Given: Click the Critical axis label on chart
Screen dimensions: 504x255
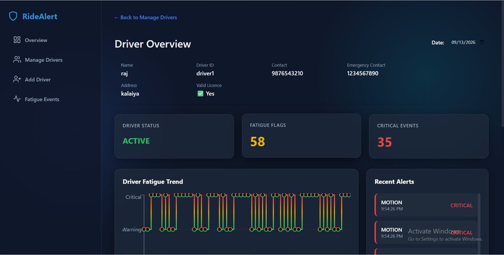Looking at the screenshot, I should [133, 197].
